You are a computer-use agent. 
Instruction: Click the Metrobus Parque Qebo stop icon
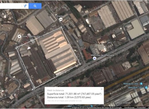tap(92, 106)
